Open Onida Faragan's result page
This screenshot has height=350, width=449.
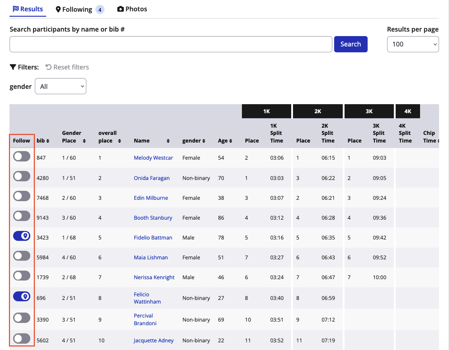151,178
